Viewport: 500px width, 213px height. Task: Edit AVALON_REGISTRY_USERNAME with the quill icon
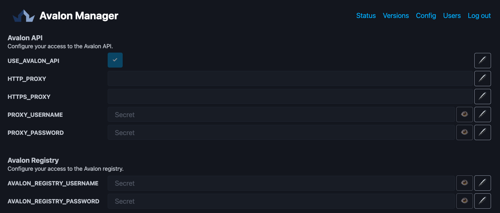482,183
